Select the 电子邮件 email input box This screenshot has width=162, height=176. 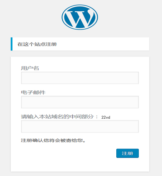tap(80, 102)
